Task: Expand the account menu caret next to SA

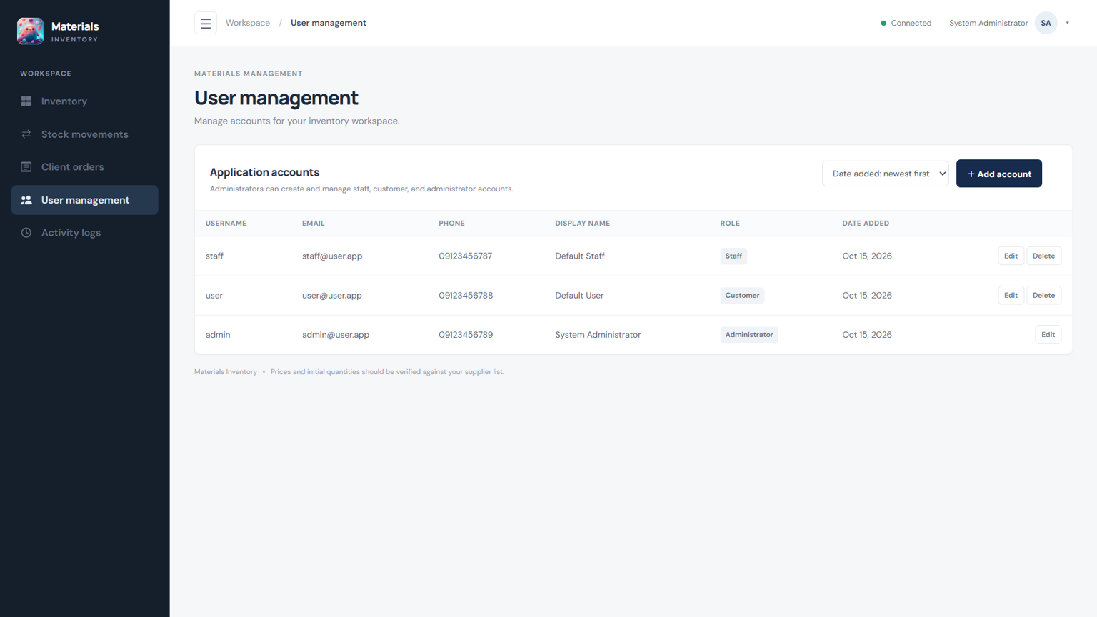Action: [x=1068, y=23]
